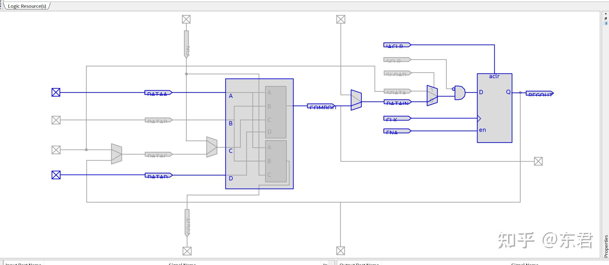Click the register clock triangle input
This screenshot has height=265, width=609.
[479, 118]
